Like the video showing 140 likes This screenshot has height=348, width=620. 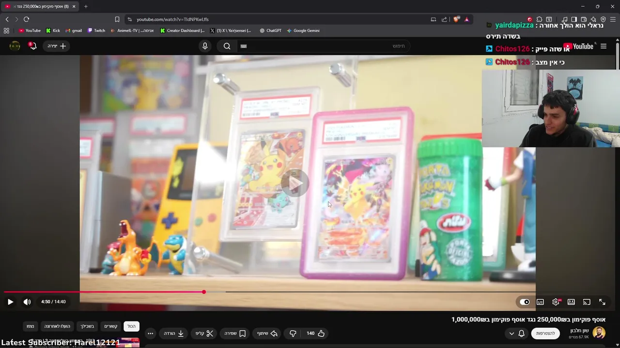pyautogui.click(x=315, y=333)
